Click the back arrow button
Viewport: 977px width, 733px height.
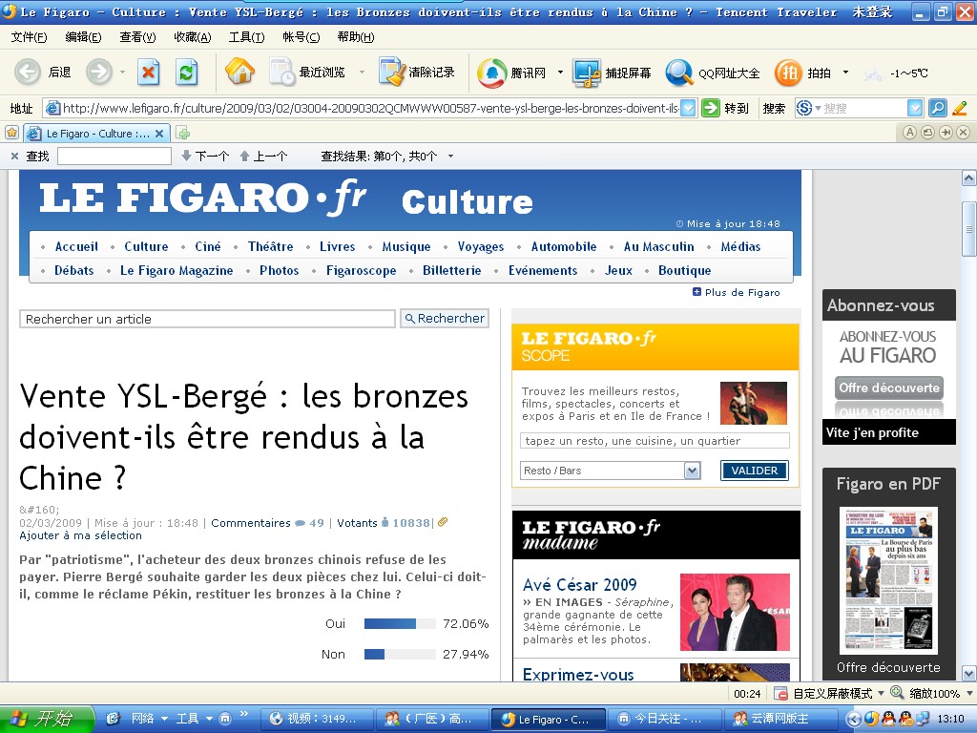[28, 72]
